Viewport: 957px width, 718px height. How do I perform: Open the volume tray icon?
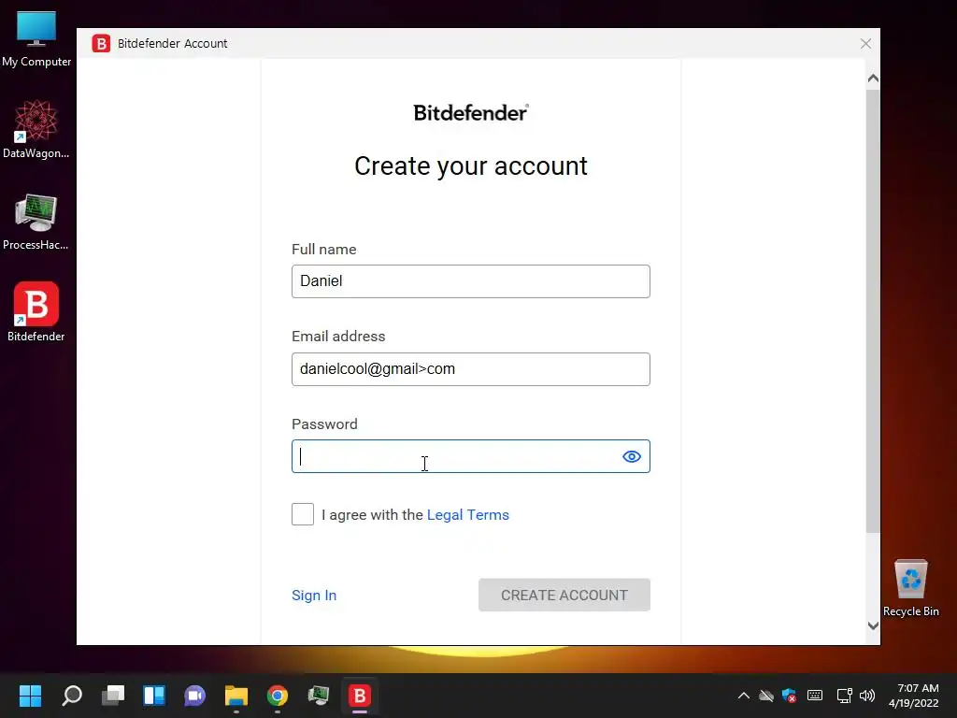pyautogui.click(x=866, y=696)
